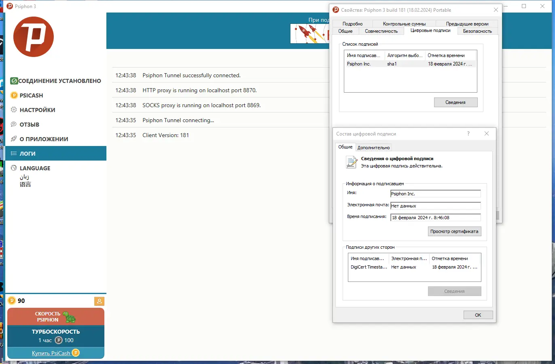Click the Турбоскорость 1 час button
The height and width of the screenshot is (364, 555).
click(x=56, y=336)
